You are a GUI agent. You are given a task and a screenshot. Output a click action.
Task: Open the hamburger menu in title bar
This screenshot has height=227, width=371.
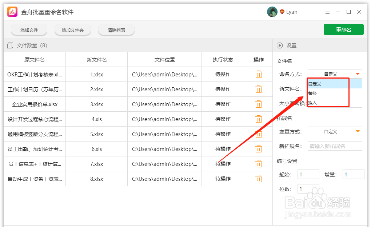point(327,12)
